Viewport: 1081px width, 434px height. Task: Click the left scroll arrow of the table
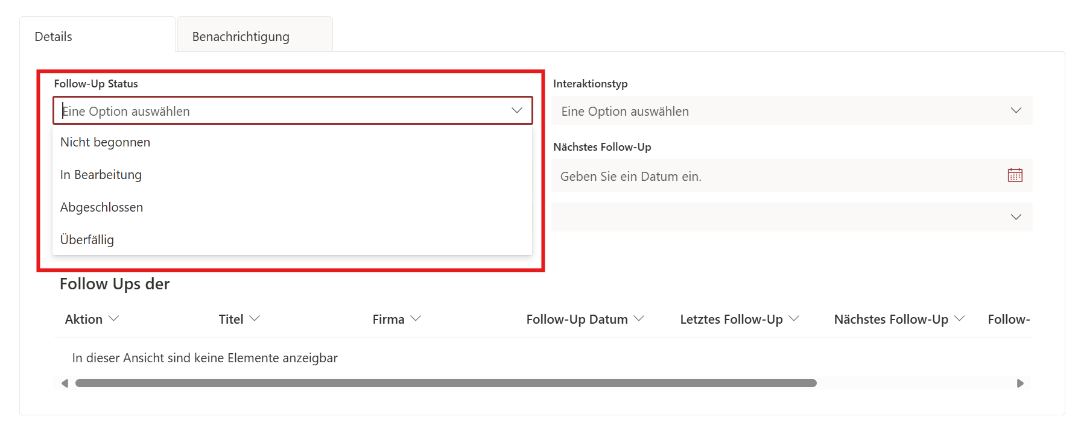(x=65, y=383)
